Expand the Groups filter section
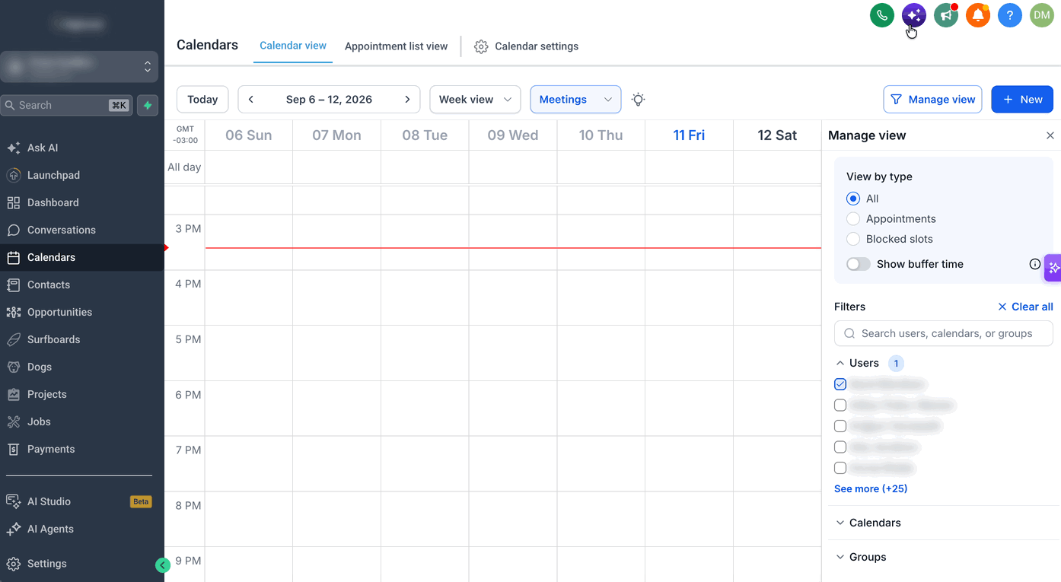This screenshot has height=582, width=1061. click(x=840, y=557)
